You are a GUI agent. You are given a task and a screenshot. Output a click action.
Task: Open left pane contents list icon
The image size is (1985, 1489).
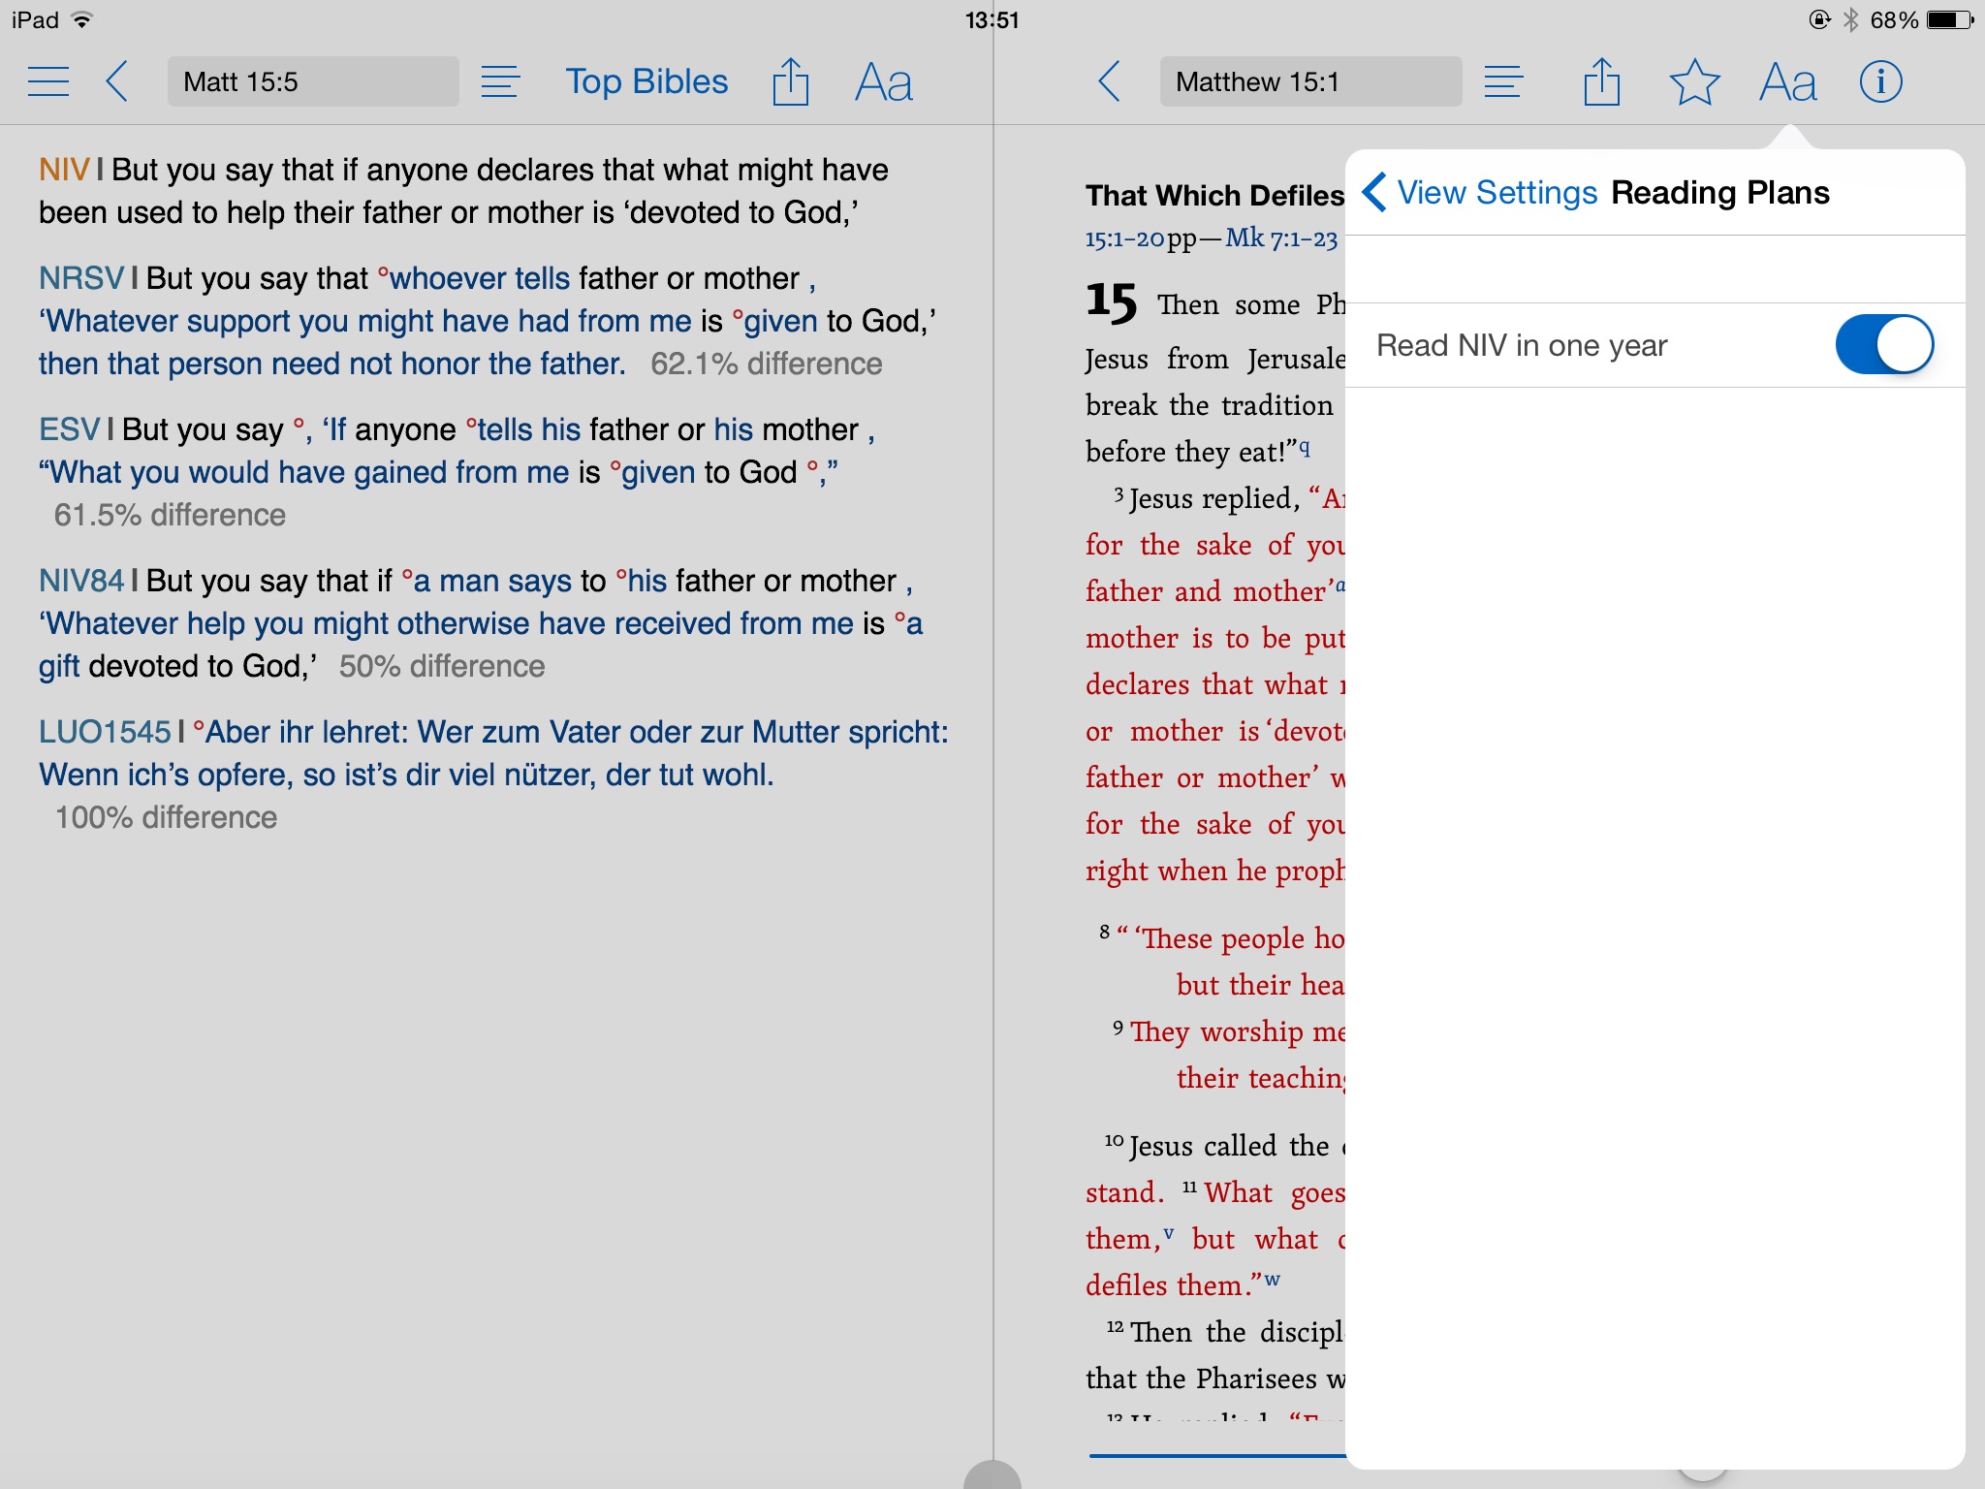pos(500,81)
